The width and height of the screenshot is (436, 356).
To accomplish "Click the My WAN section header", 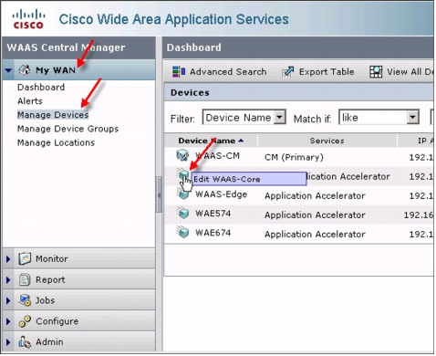I will pos(78,70).
